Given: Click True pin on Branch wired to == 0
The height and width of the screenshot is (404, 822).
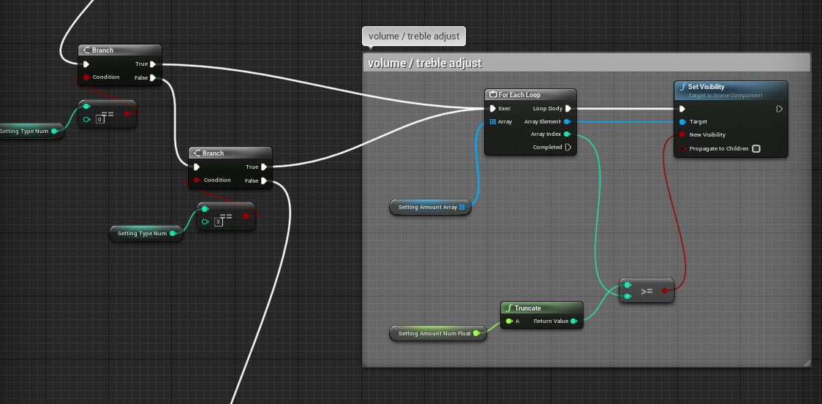Looking at the screenshot, I should 153,64.
